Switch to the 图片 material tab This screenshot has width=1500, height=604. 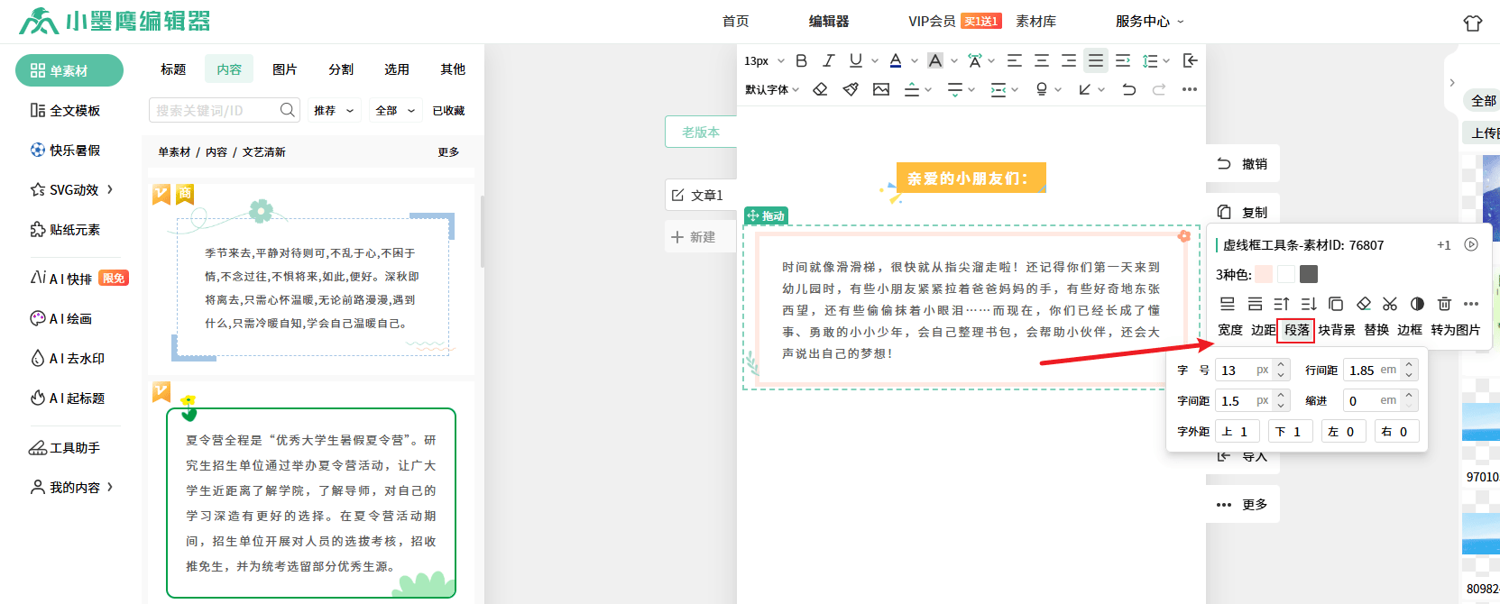pos(285,69)
